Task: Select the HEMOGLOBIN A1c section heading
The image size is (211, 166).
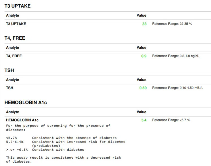Action: click(x=26, y=102)
